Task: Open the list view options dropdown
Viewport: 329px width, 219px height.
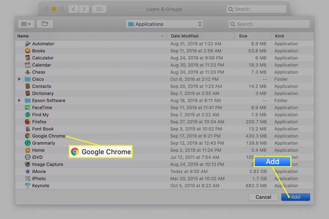Action: click(26, 24)
